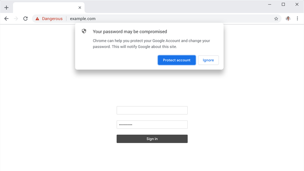
Task: Bookmark this page with the star icon
Action: tap(276, 19)
